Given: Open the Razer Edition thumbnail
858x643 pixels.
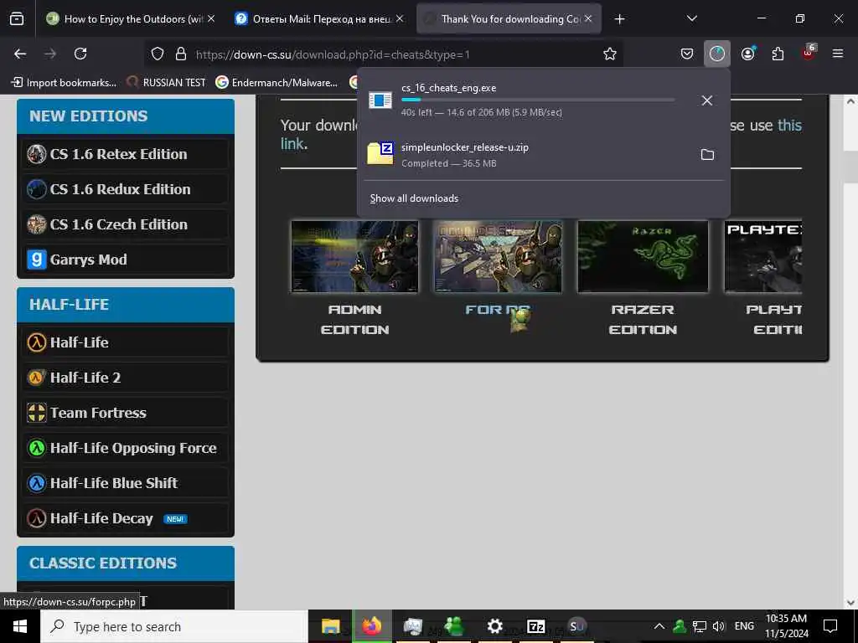Looking at the screenshot, I should (643, 256).
